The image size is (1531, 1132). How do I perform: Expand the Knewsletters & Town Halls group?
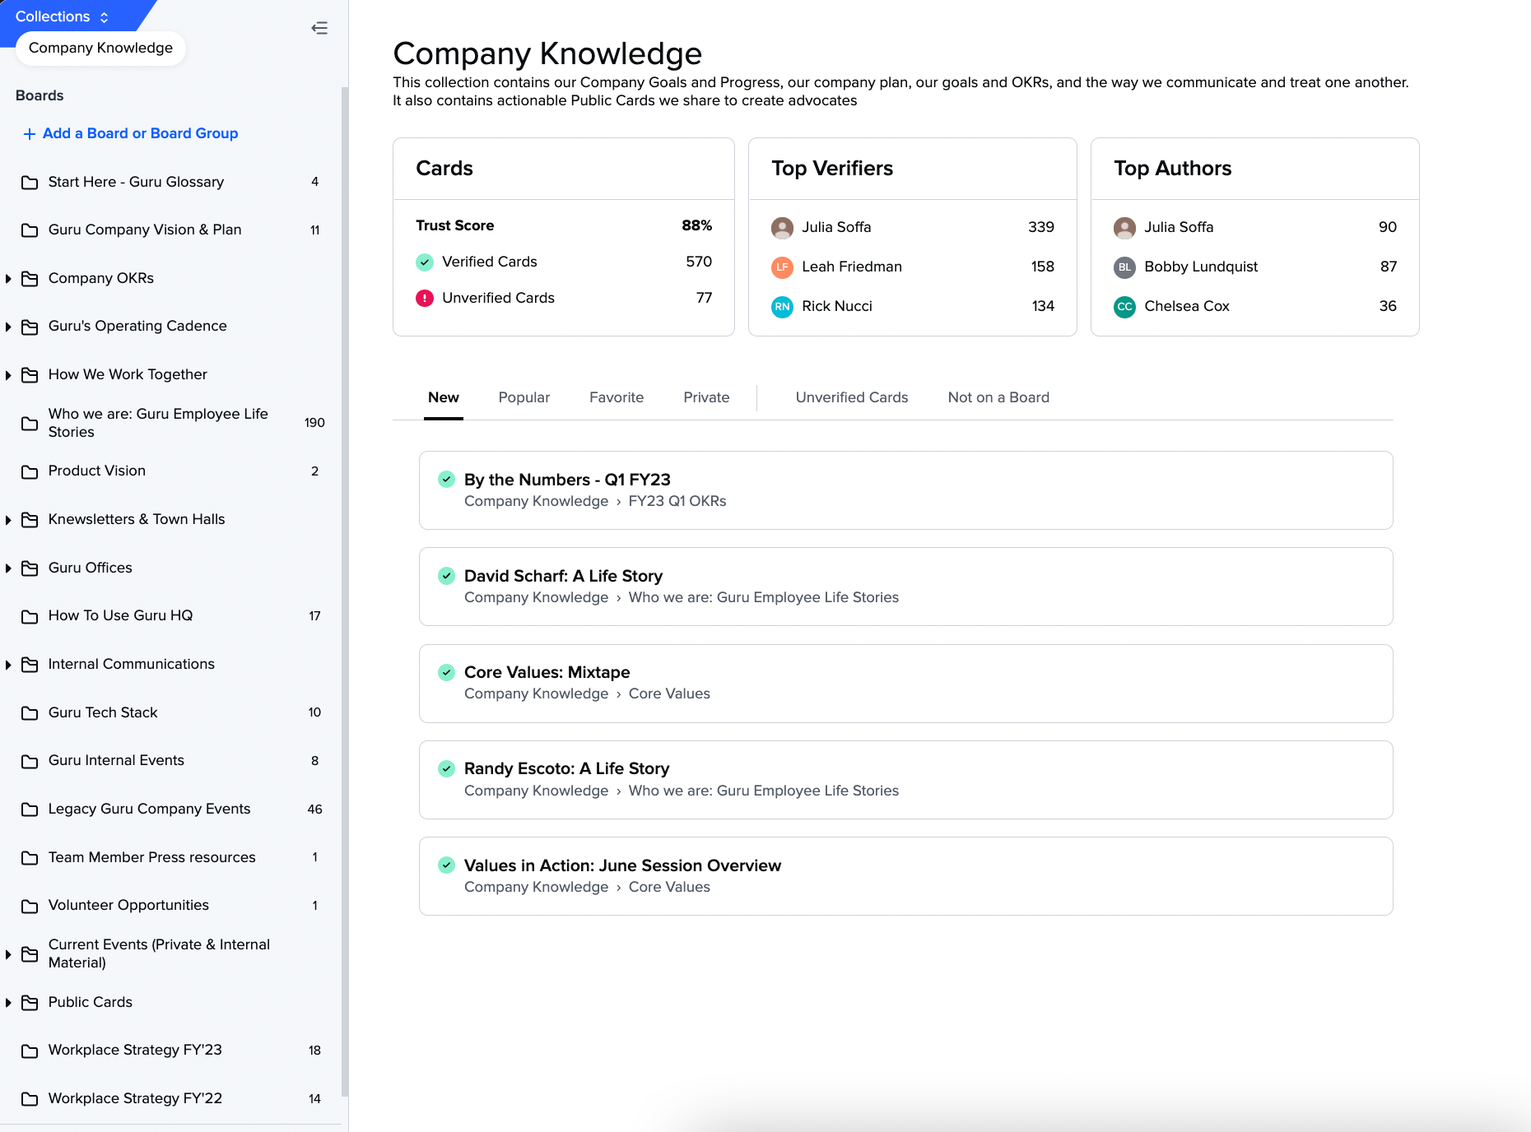coord(8,520)
